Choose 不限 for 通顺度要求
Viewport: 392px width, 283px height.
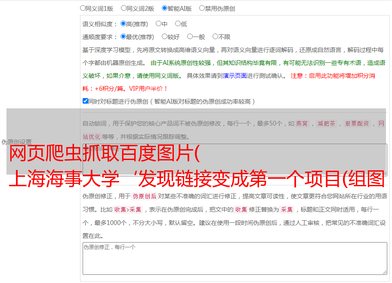point(215,37)
